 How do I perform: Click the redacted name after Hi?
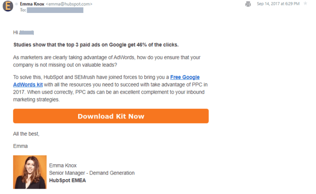click(27, 33)
